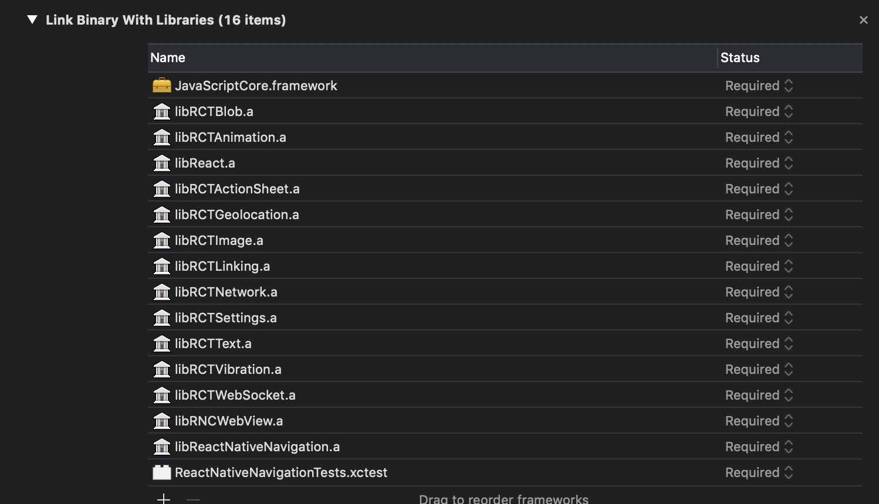879x504 pixels.
Task: Select the libRCTImage.a file name
Action: (219, 240)
